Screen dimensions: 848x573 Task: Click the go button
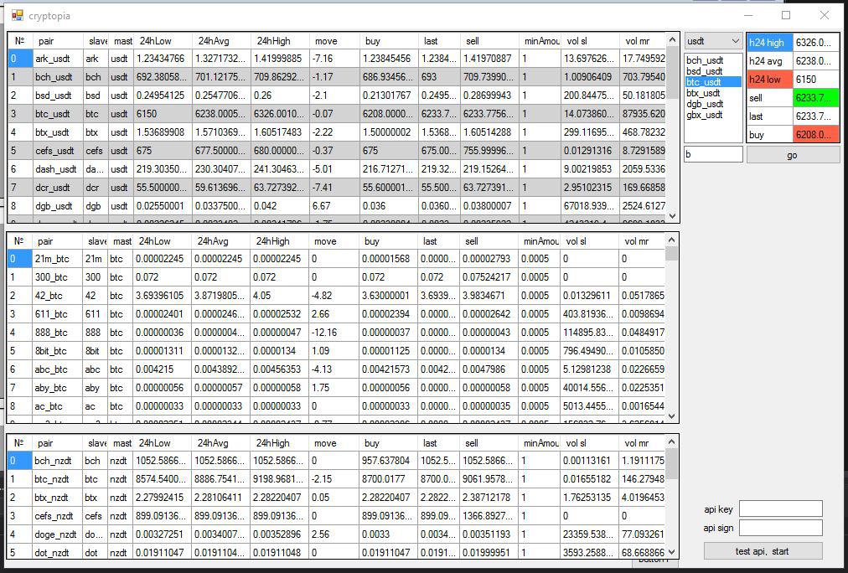tap(793, 155)
